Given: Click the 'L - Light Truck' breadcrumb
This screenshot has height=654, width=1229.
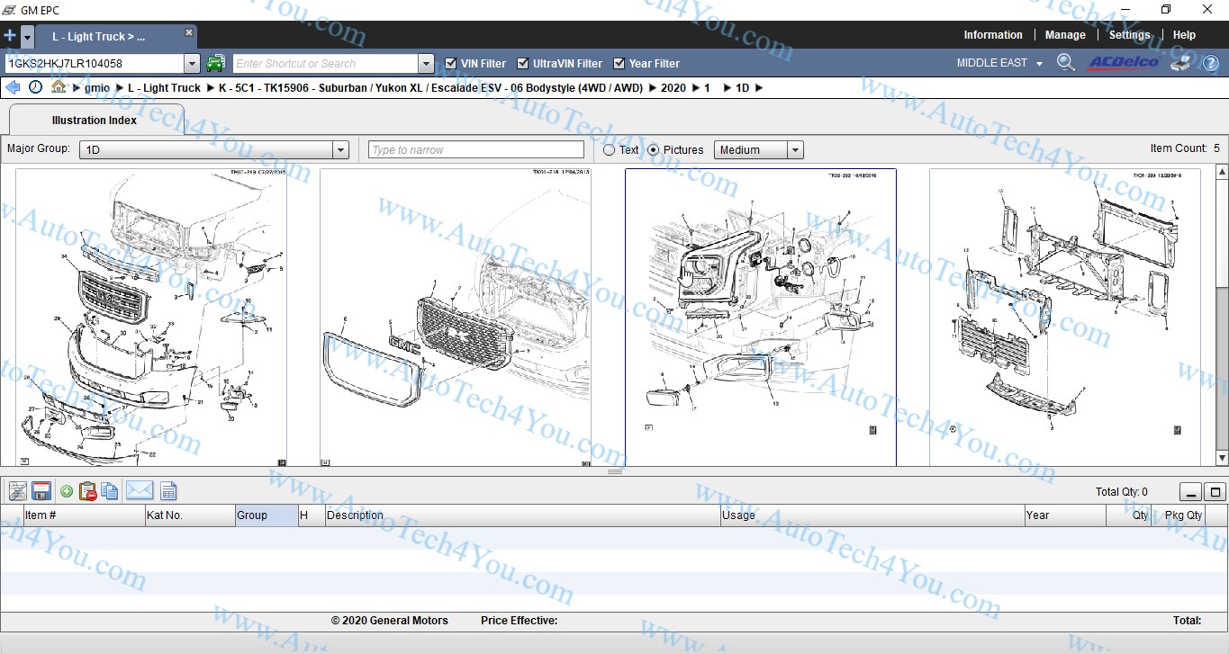Looking at the screenshot, I should (x=164, y=88).
